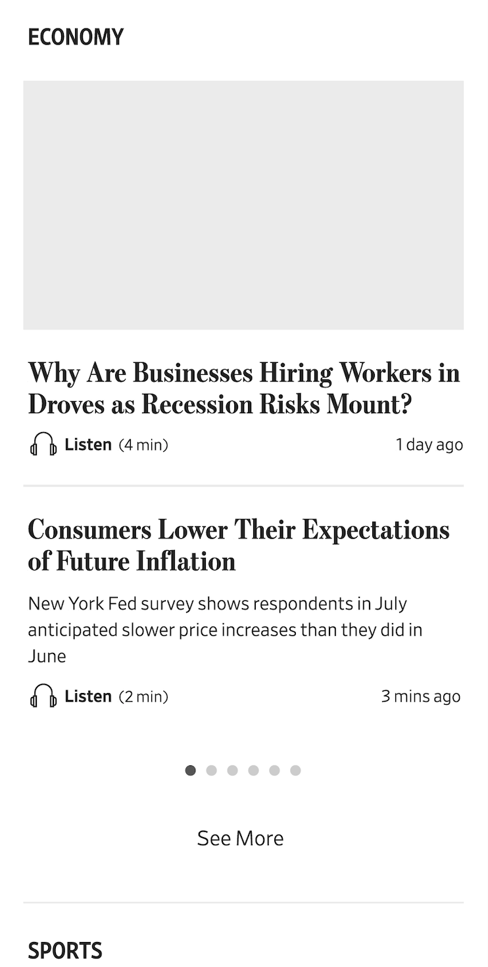Click the '3 mins ago' timestamp
488x967 pixels.
click(x=421, y=696)
